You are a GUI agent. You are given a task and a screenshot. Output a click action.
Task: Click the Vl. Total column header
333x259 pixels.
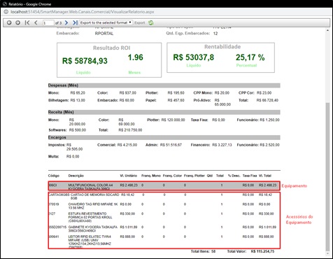(x=265, y=176)
